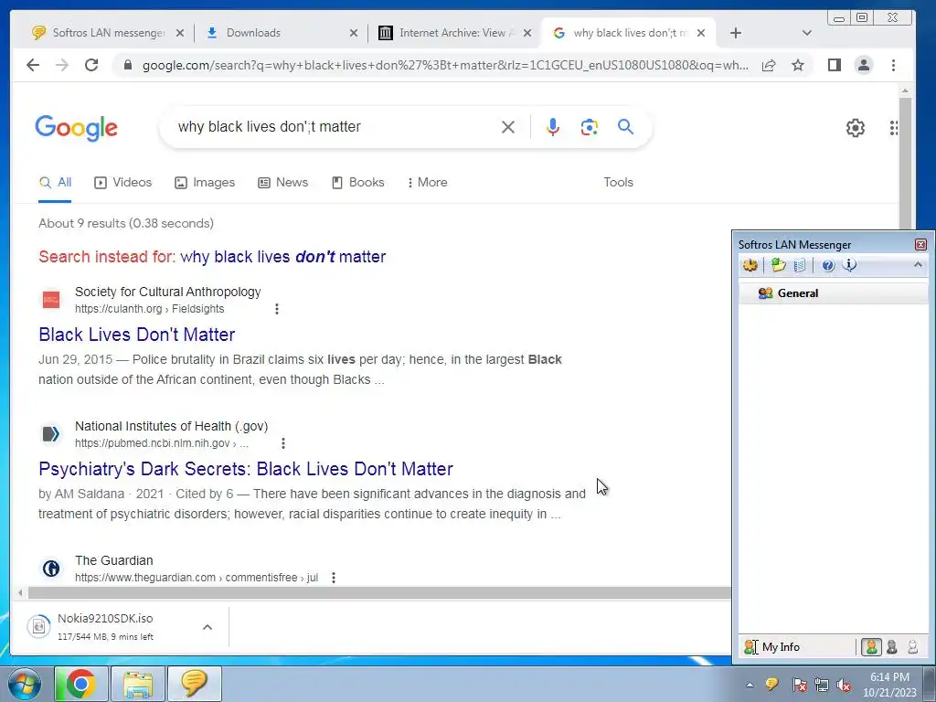Bookmark this page with the star icon
936x702 pixels.
pyautogui.click(x=797, y=65)
